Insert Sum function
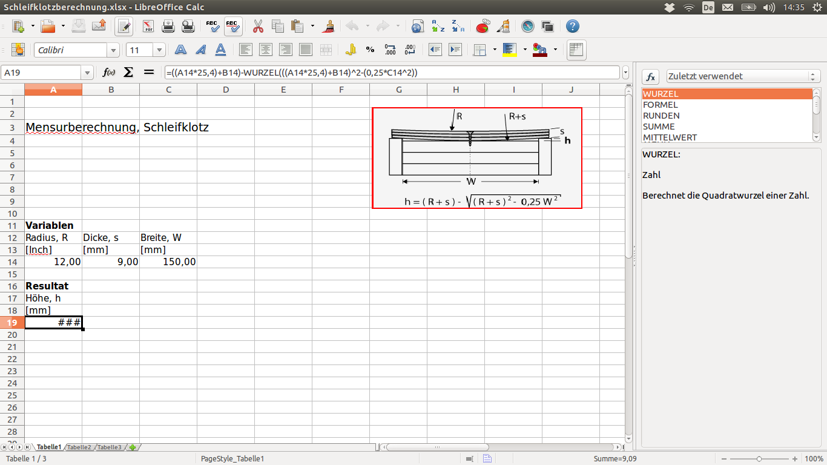Image resolution: width=827 pixels, height=465 pixels. pyautogui.click(x=128, y=73)
